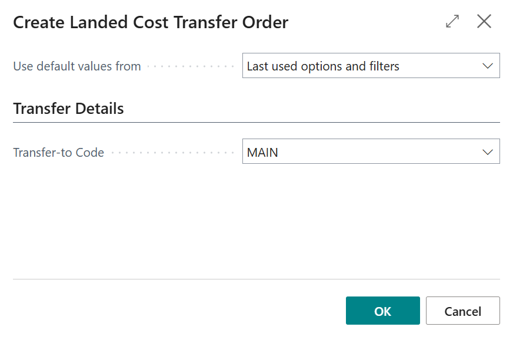
Task: Click the chevron beside Last used options and filters
Action: point(488,66)
